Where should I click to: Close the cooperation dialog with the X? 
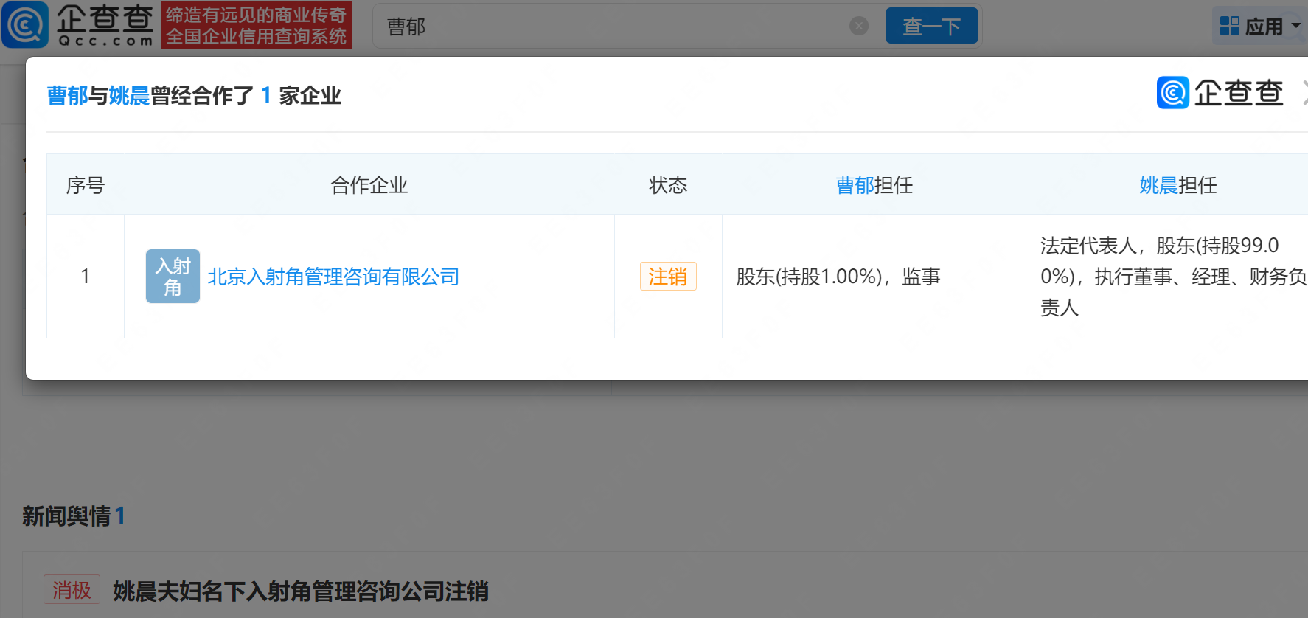point(1304,93)
